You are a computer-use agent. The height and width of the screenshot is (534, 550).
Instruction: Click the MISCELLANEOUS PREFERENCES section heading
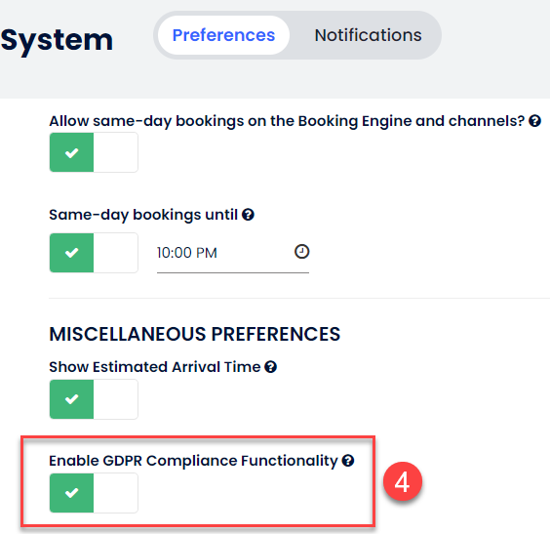(x=195, y=334)
